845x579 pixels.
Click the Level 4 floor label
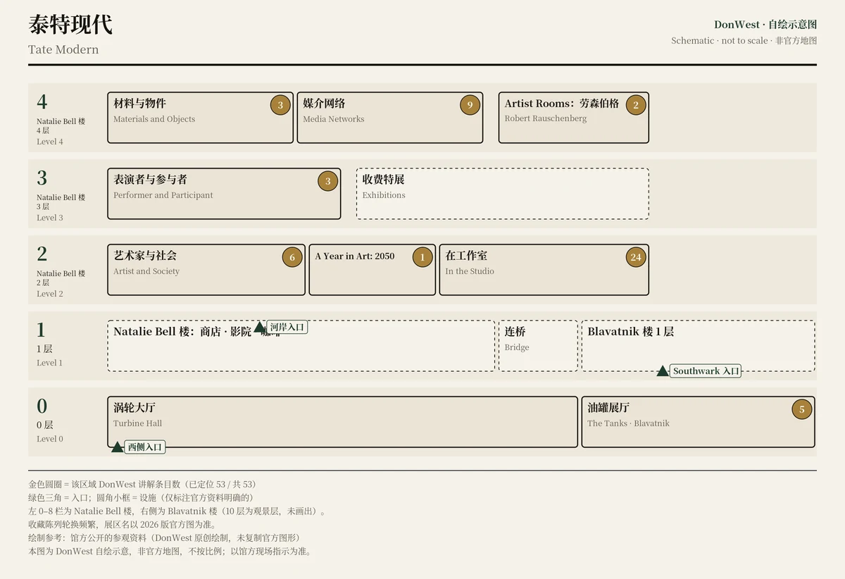50,142
